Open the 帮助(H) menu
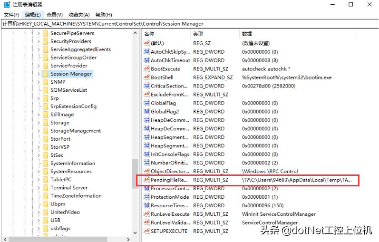This screenshot has height=242, width=379. (x=104, y=15)
